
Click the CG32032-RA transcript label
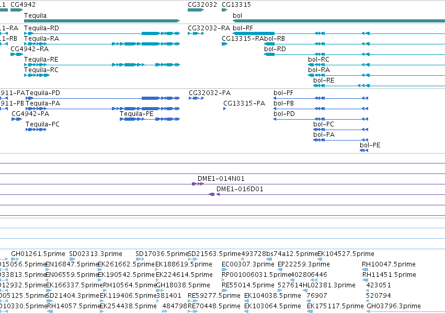pos(209,28)
